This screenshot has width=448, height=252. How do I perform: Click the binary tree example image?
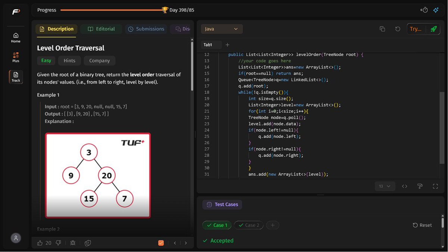click(x=98, y=175)
